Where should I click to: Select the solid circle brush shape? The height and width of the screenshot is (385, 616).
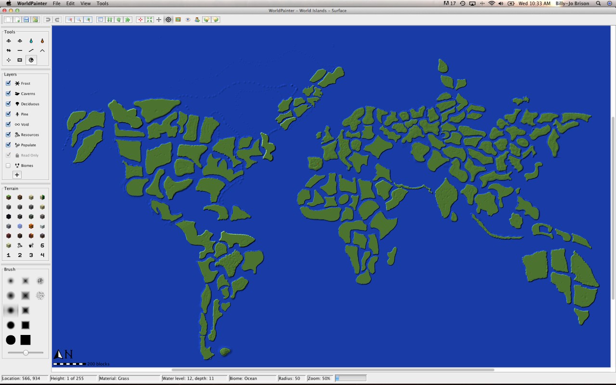[x=11, y=340]
